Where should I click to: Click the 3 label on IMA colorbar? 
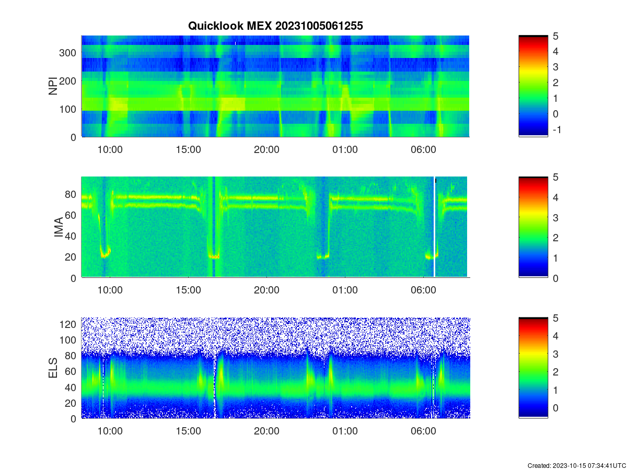(555, 217)
